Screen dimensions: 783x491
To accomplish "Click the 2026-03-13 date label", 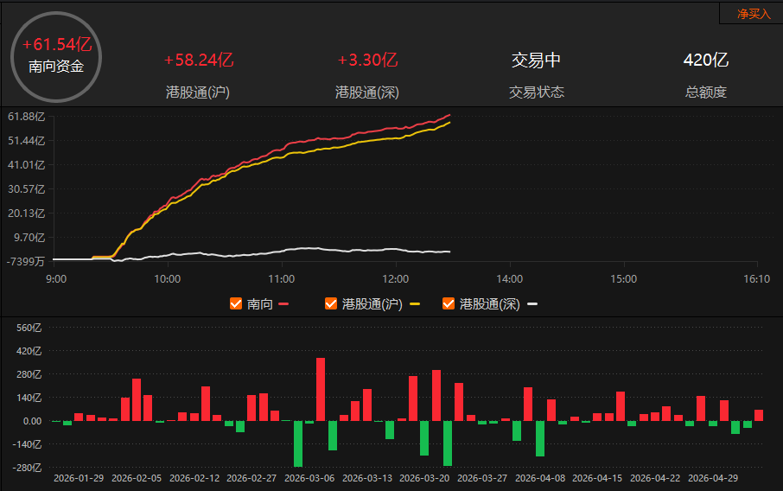I will (367, 478).
